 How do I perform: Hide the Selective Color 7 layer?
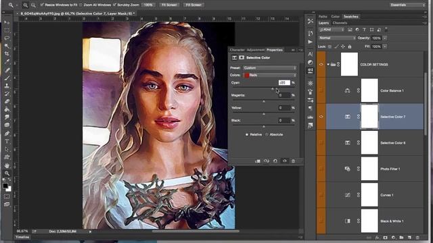[321, 117]
